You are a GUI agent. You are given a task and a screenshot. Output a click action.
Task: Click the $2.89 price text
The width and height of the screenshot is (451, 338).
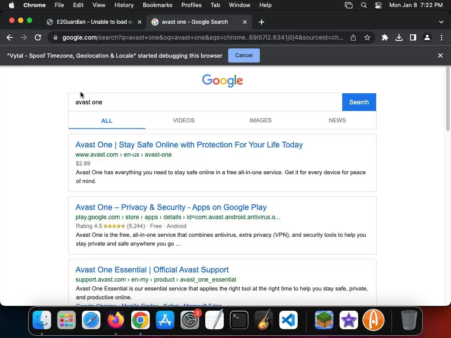(x=83, y=164)
